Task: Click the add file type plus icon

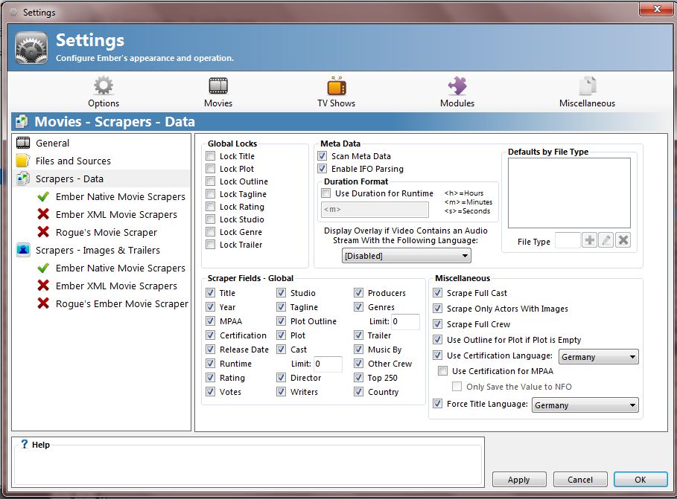Action: tap(589, 240)
